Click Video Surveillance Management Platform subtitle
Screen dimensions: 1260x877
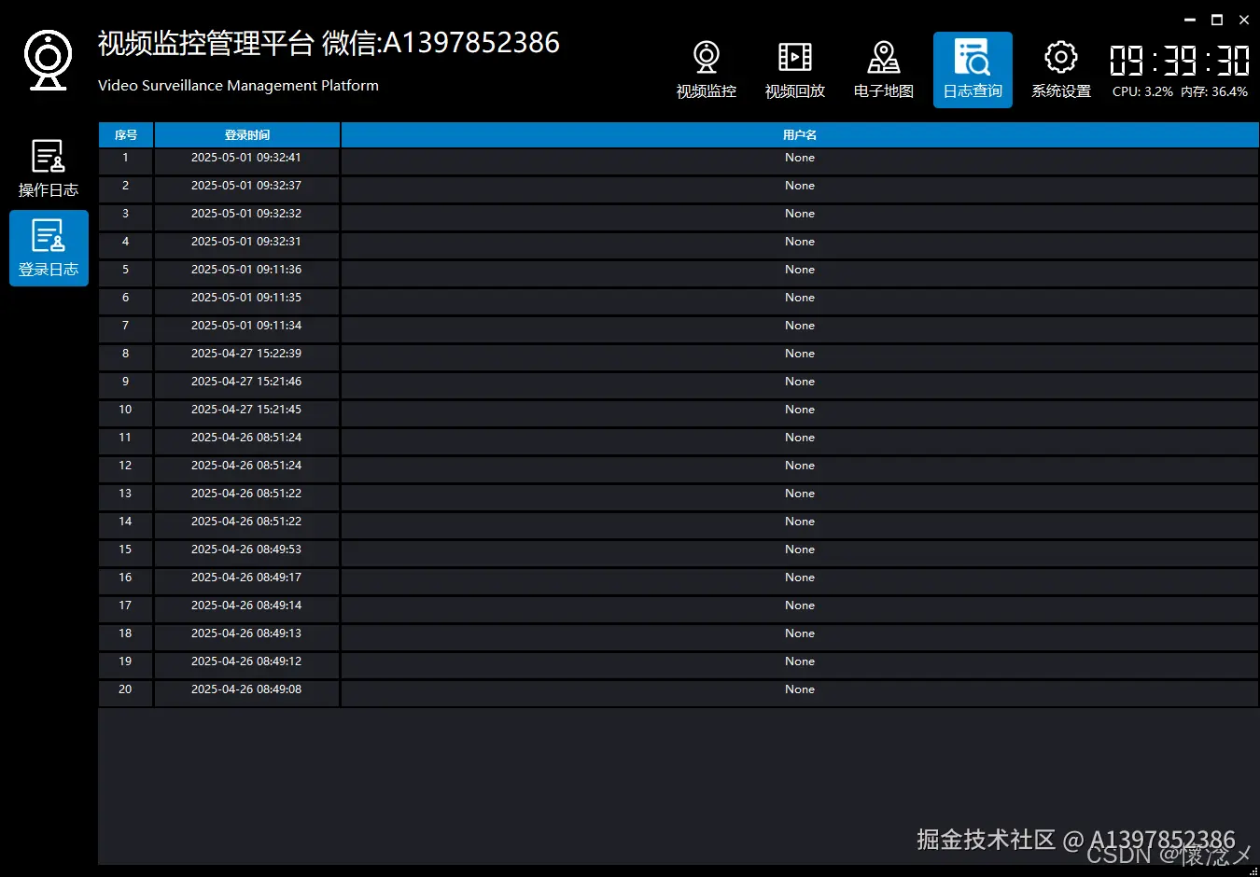tap(238, 85)
